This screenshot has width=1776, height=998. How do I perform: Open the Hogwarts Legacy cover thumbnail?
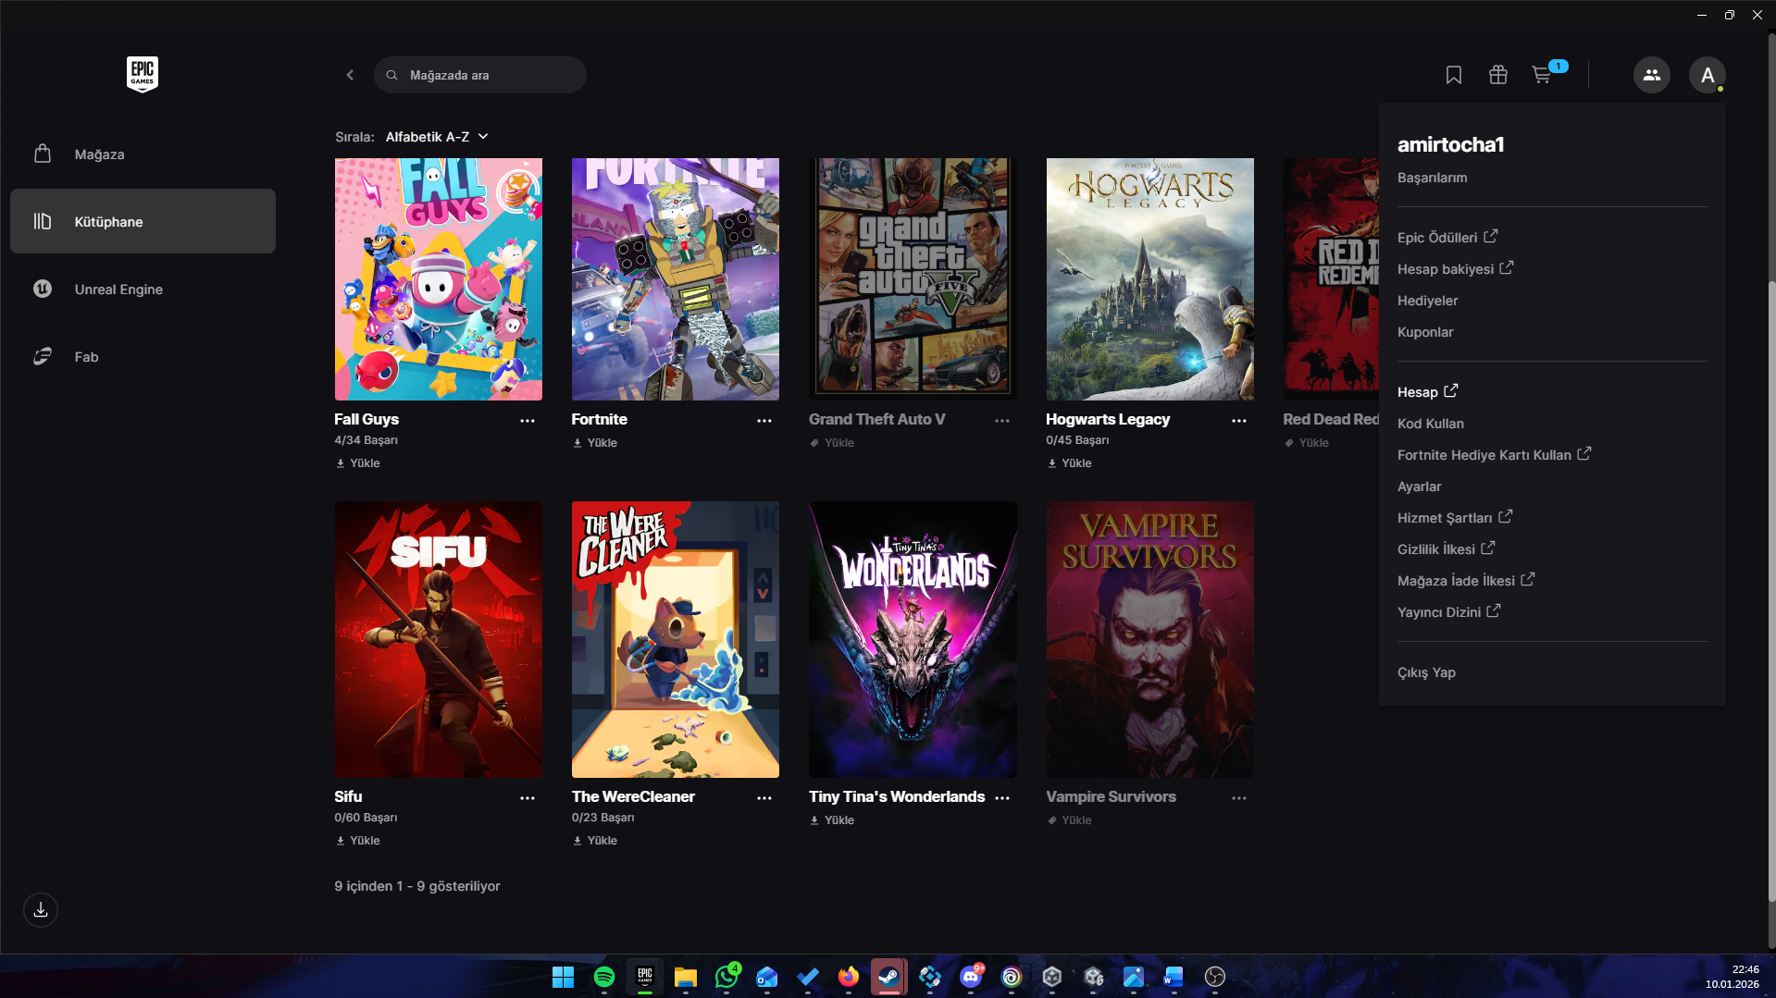[x=1150, y=279]
